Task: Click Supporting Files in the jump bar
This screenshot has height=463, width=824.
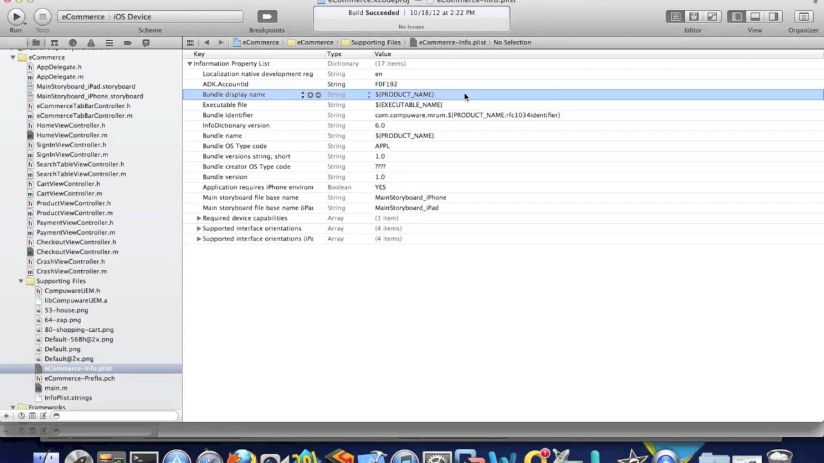Action: 371,42
